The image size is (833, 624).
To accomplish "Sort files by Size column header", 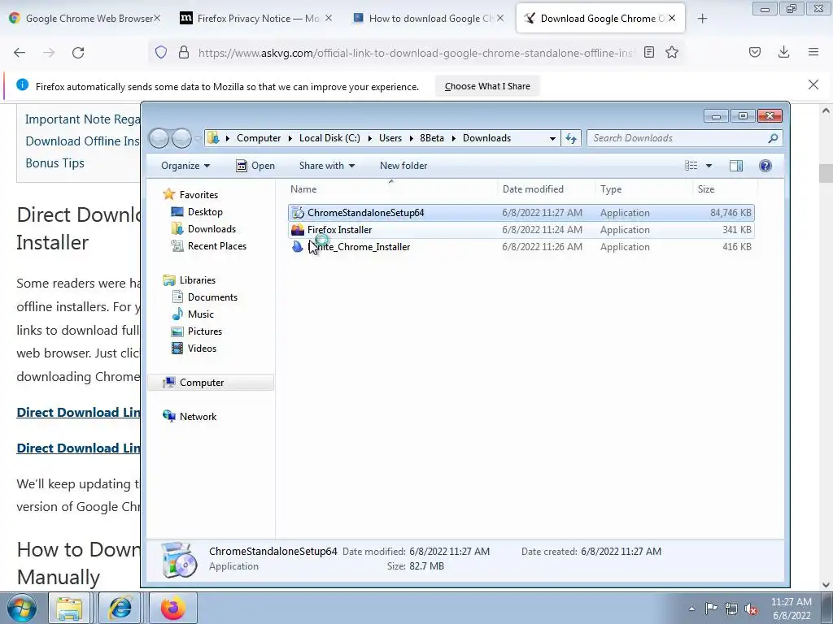I will coord(725,188).
